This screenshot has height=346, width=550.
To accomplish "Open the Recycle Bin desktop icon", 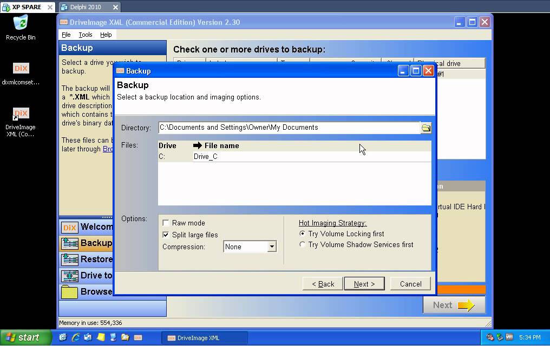I will [x=21, y=28].
